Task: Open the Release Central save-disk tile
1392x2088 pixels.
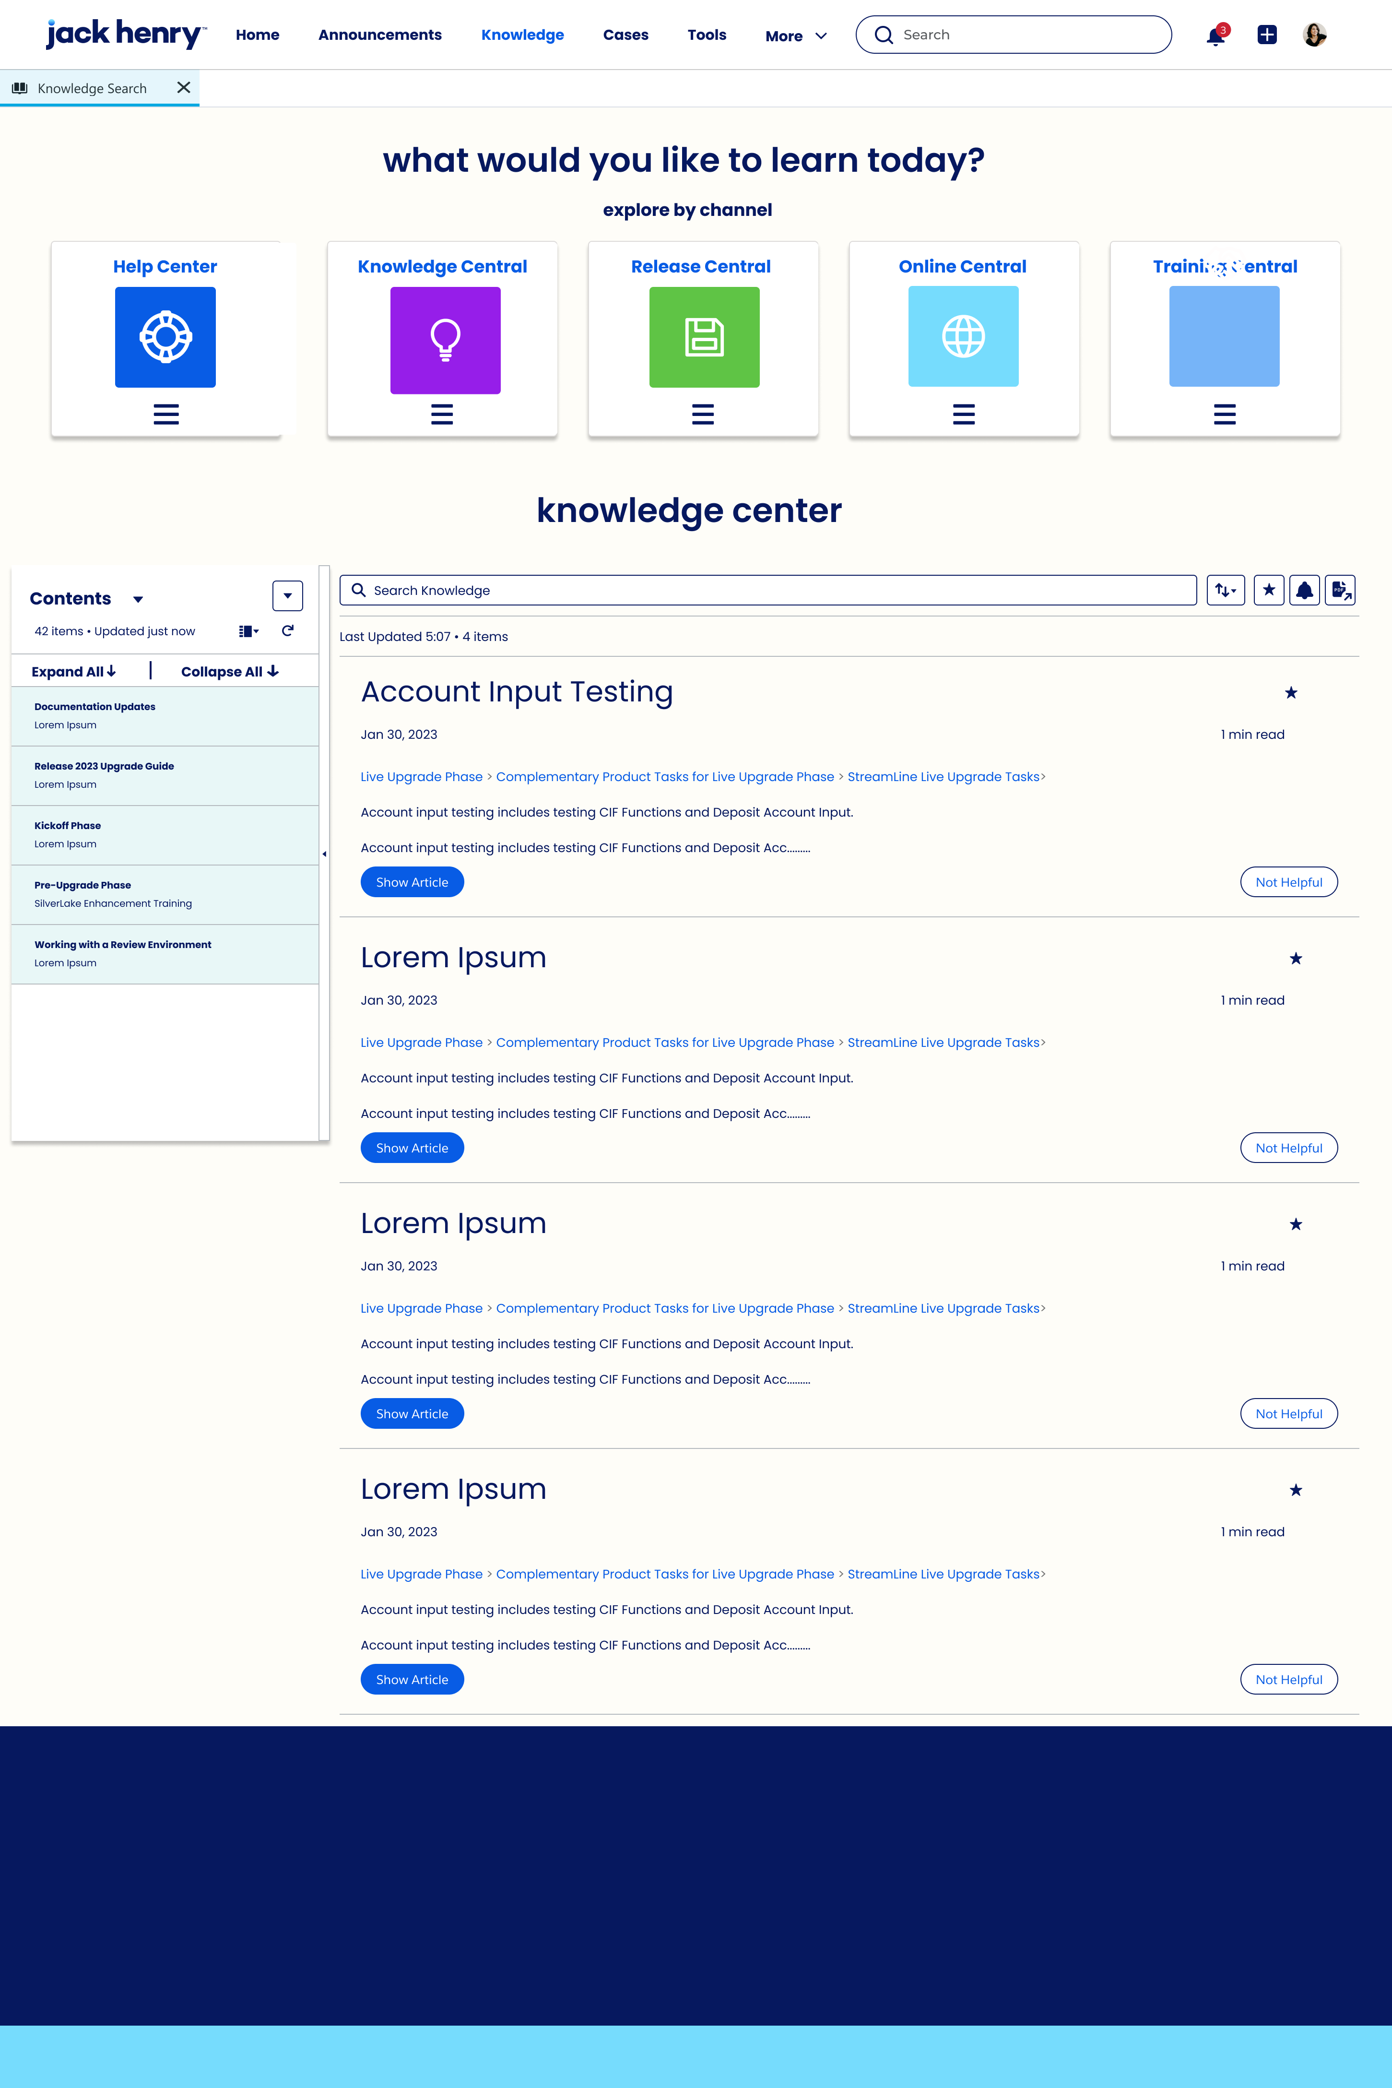Action: coord(705,337)
